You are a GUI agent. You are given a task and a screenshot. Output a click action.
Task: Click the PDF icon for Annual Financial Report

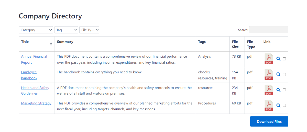click(269, 59)
